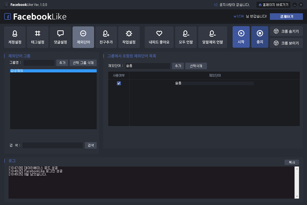
Task: Copy the log with 복사 button
Action: [292, 162]
